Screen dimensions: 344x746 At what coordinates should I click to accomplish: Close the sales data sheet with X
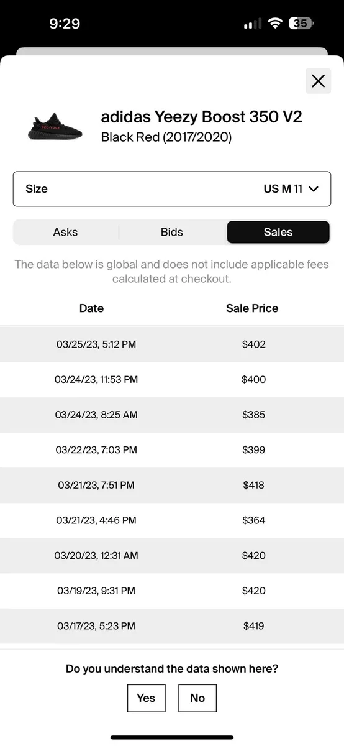[318, 81]
